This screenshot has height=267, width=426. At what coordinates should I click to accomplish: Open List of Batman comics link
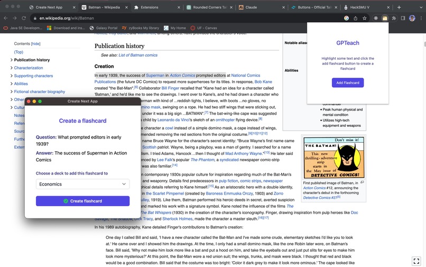pyautogui.click(x=138, y=55)
